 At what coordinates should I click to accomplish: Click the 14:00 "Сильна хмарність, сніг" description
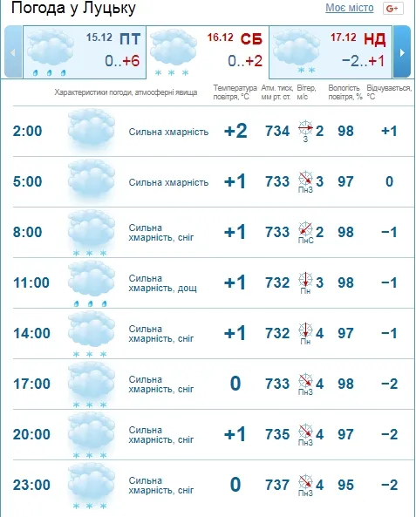(161, 333)
